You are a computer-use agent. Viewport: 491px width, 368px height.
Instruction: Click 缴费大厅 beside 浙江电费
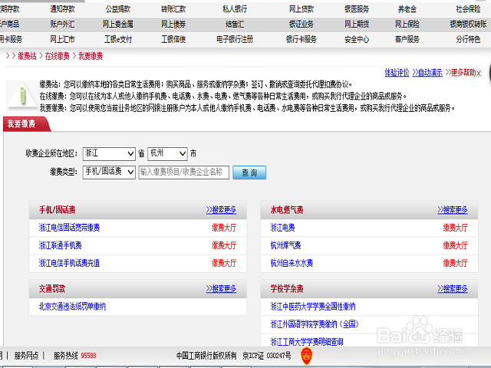[455, 228]
